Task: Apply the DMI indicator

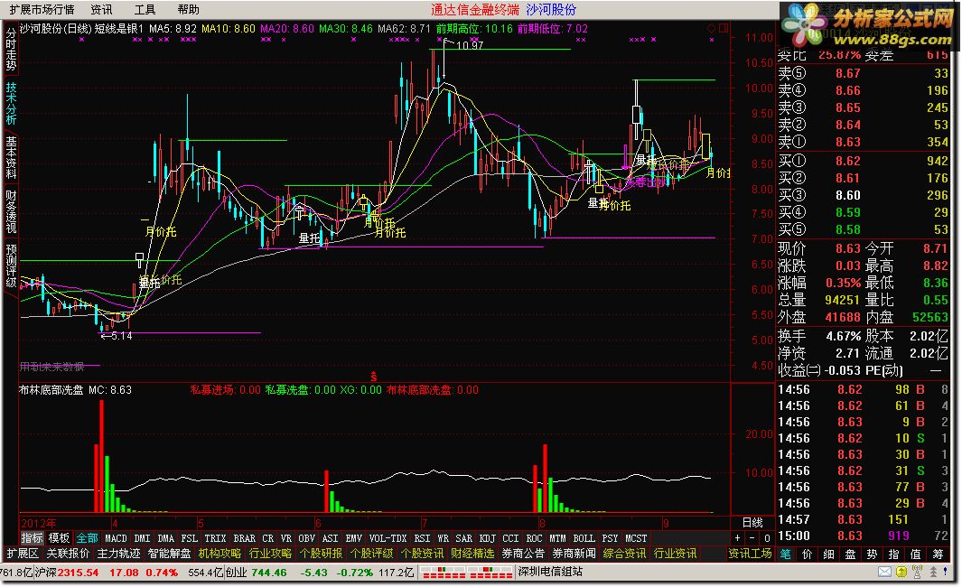Action: click(x=142, y=538)
